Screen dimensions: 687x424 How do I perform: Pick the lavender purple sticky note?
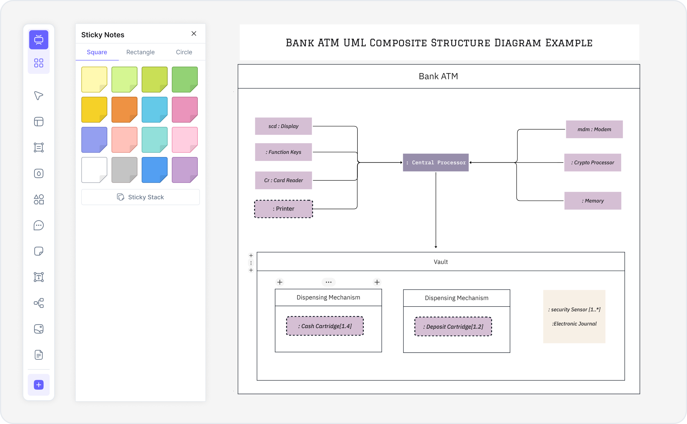(185, 170)
